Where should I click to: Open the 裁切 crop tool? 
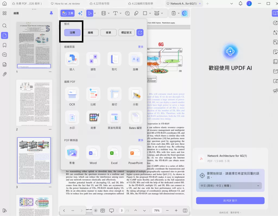tap(114, 96)
